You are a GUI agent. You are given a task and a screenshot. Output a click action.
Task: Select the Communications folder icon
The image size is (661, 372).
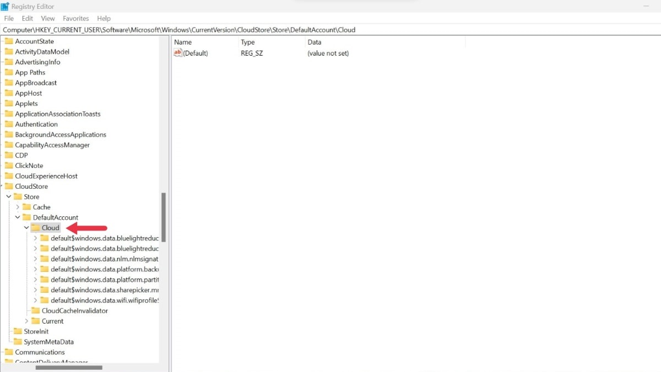point(10,352)
